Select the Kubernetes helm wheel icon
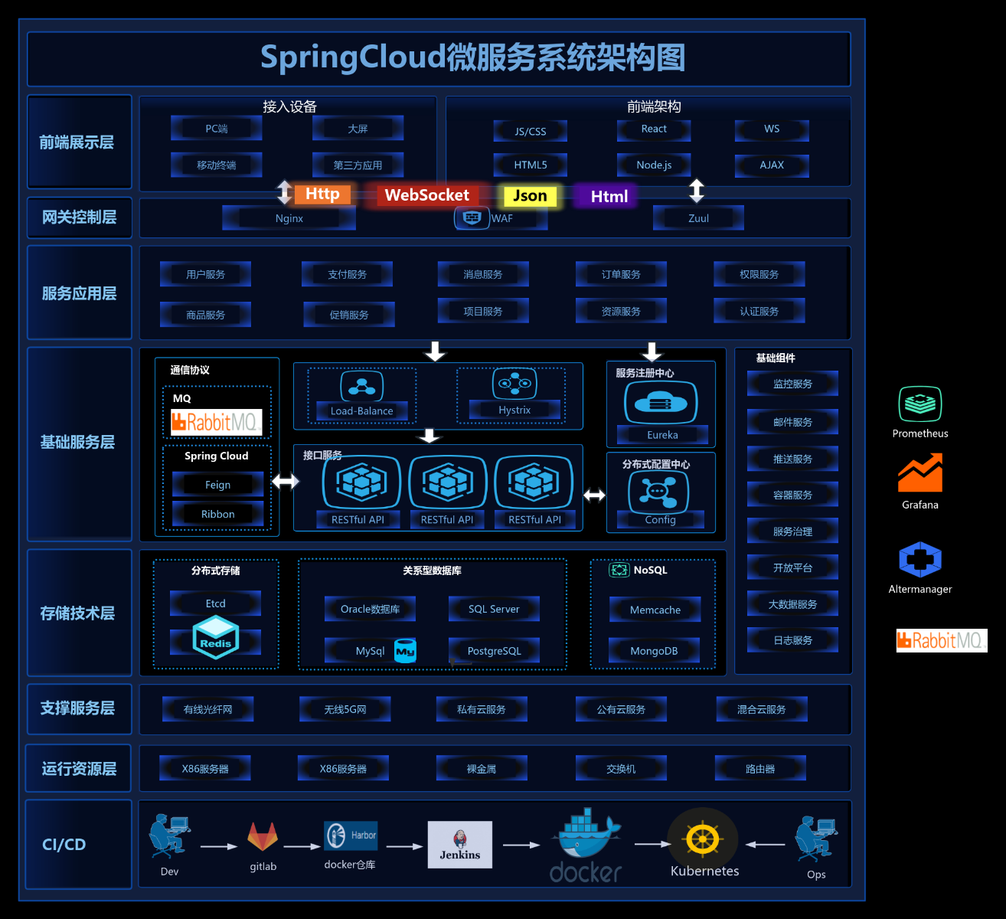The image size is (1006, 919). coord(703,839)
